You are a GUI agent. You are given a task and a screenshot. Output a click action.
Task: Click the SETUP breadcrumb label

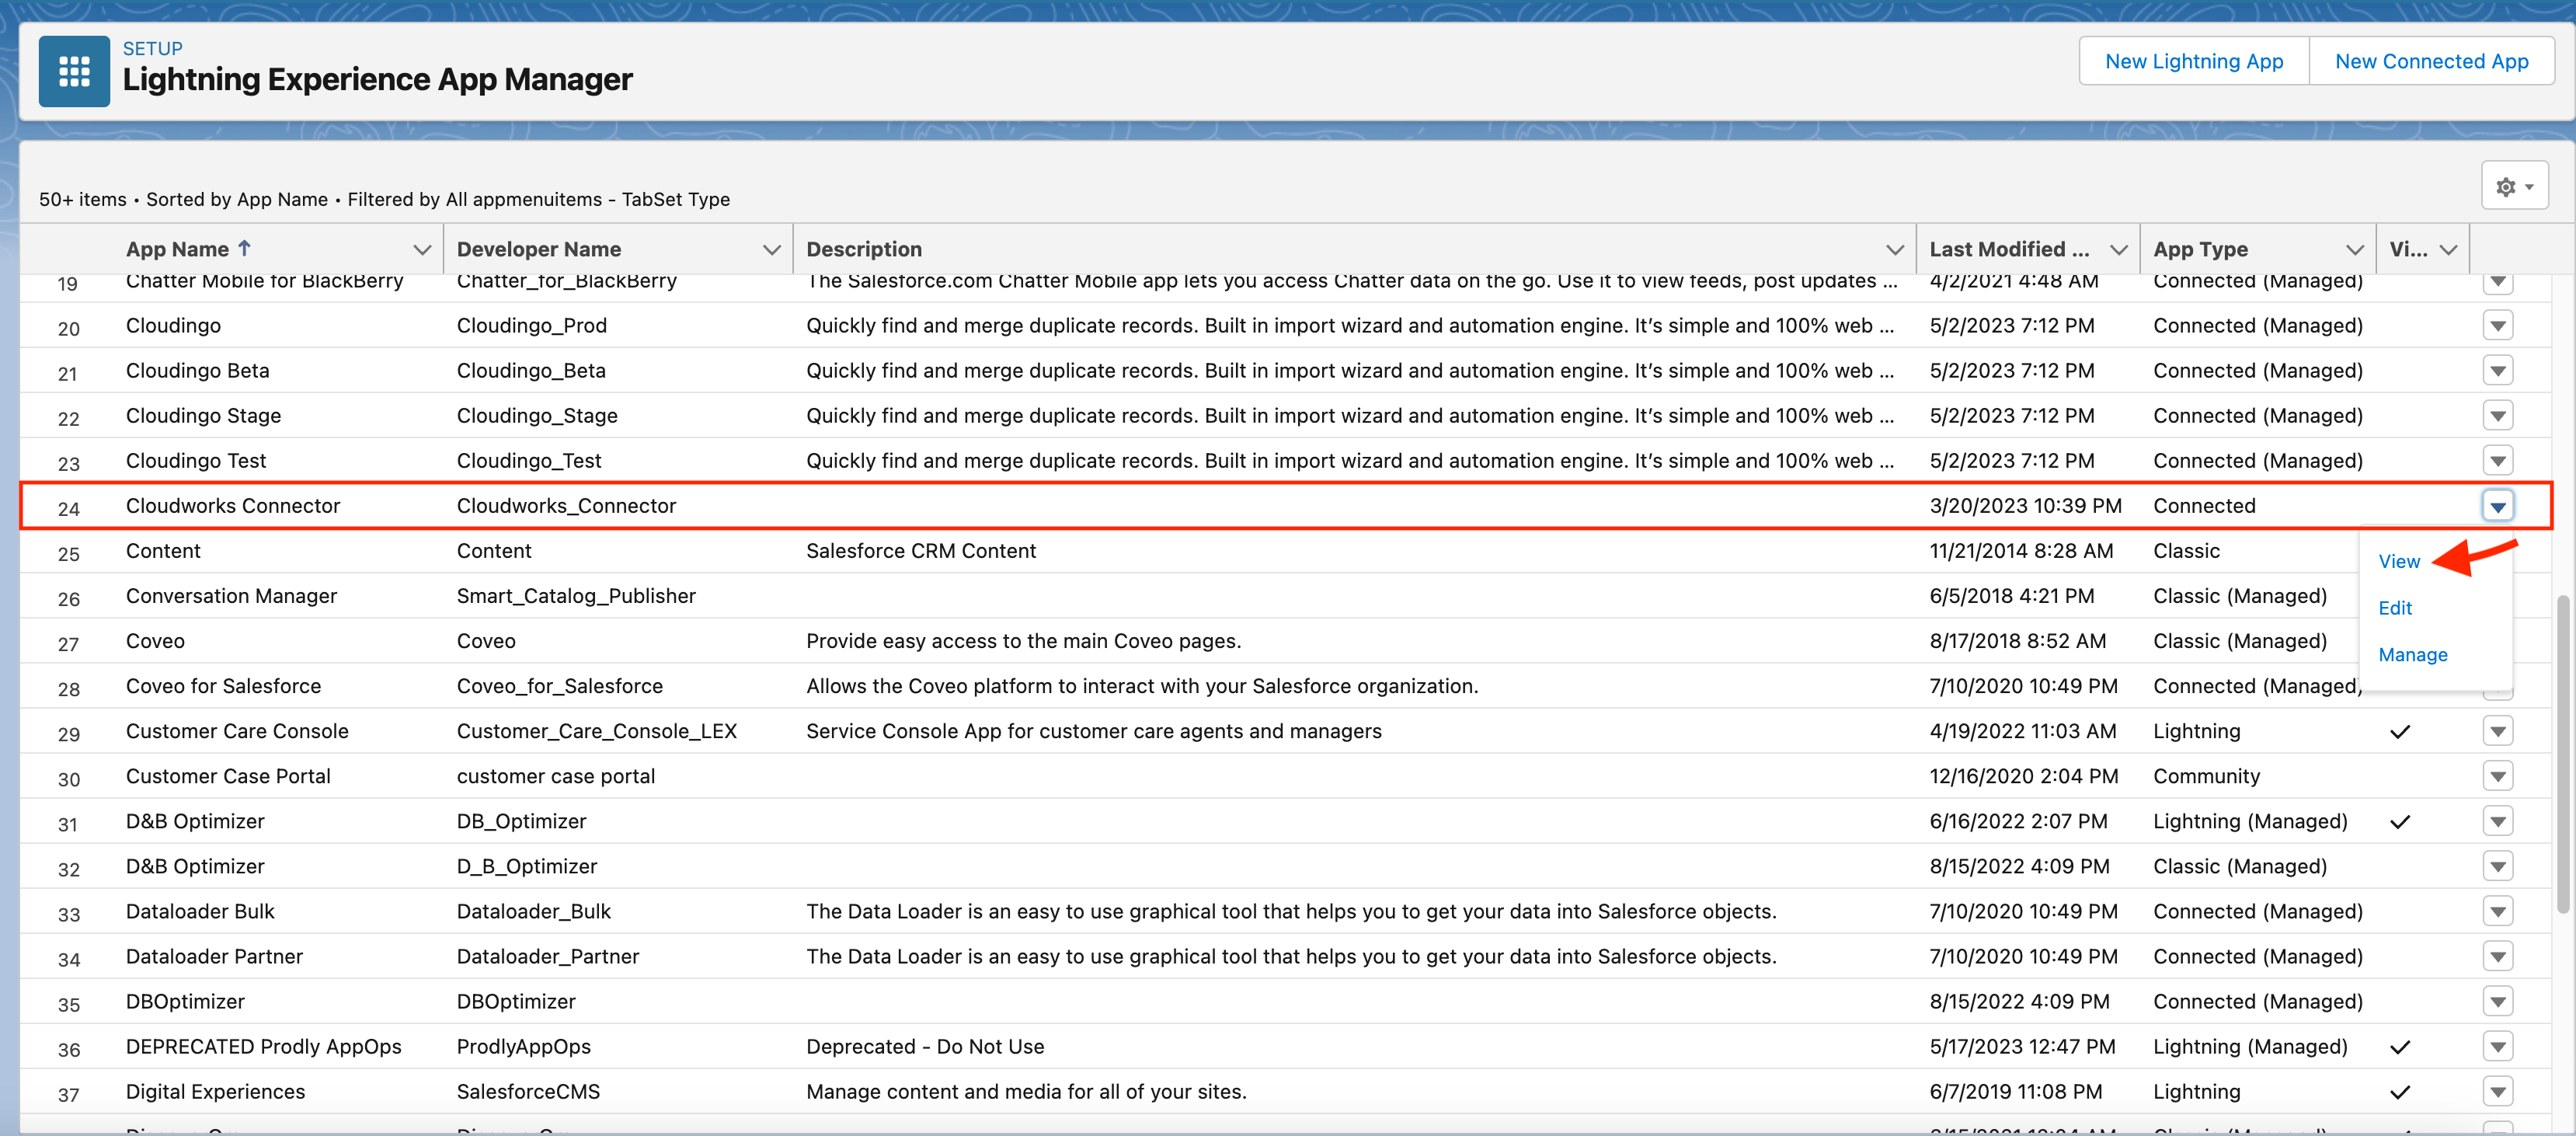coord(152,48)
